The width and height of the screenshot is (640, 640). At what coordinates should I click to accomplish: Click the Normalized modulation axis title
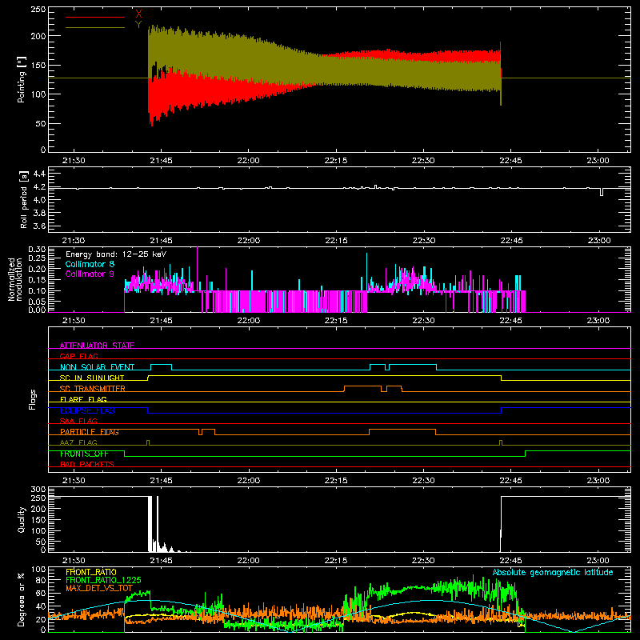(x=15, y=279)
